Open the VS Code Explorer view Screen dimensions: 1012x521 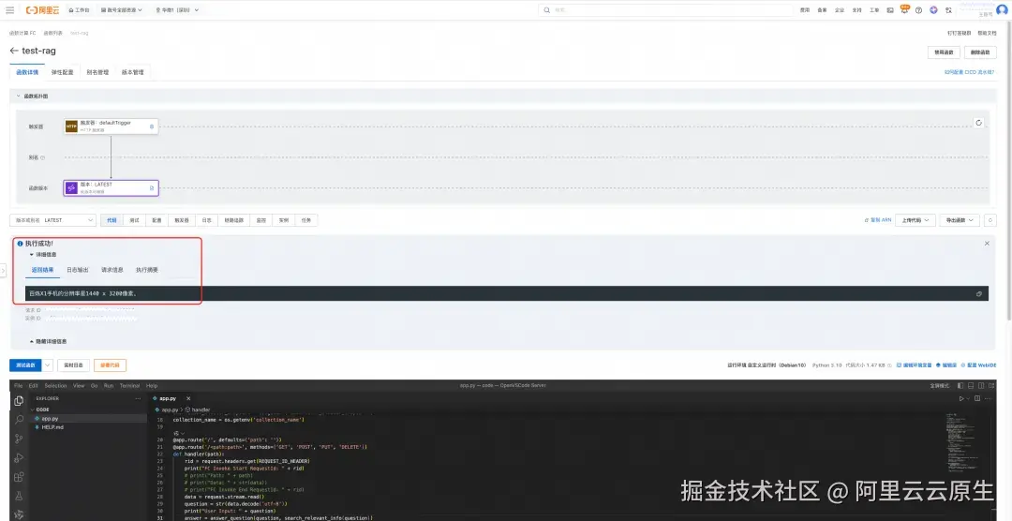[x=19, y=401]
